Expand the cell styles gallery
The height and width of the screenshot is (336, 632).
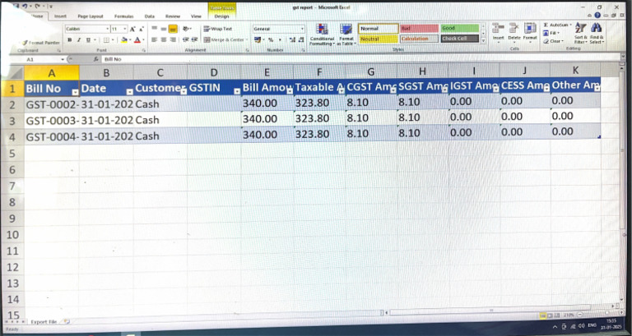coord(483,40)
